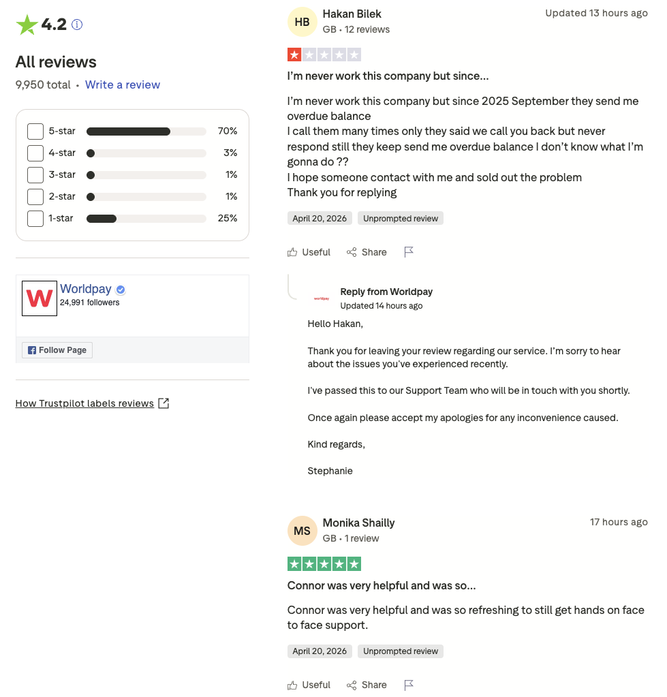Toggle the 4-star filter checkbox
The image size is (667, 697).
click(35, 153)
